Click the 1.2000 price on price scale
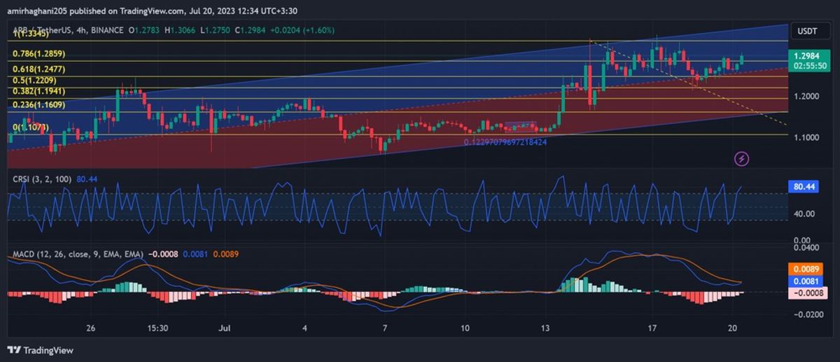The height and width of the screenshot is (362, 840). [x=807, y=96]
